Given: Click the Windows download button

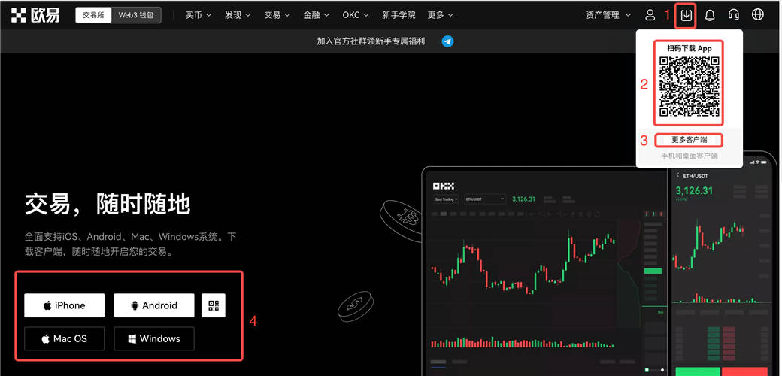Looking at the screenshot, I should (153, 338).
